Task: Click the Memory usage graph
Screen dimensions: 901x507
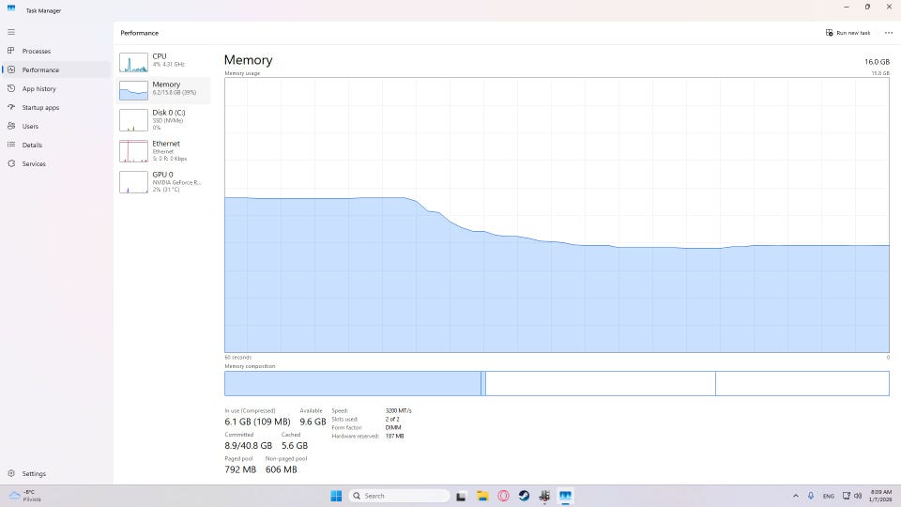Action: [x=557, y=215]
